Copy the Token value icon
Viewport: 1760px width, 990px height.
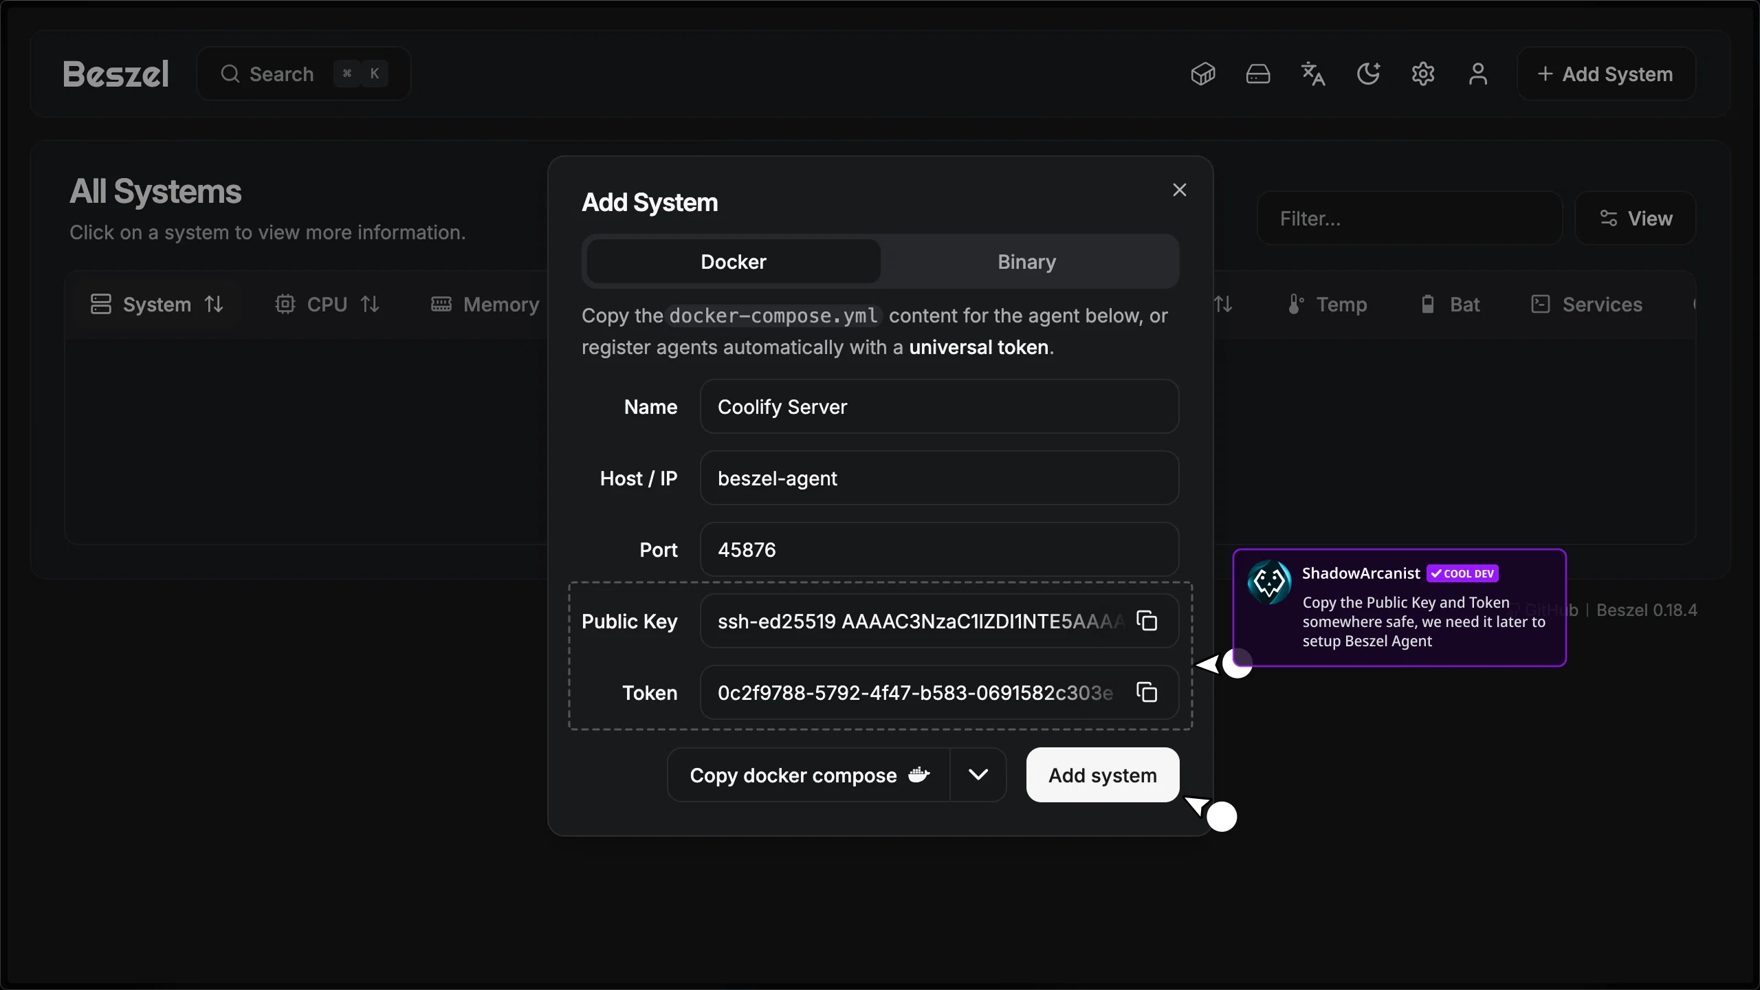1147,692
